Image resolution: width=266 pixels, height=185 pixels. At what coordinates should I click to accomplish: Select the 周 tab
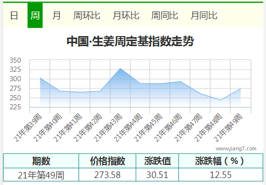(35, 16)
